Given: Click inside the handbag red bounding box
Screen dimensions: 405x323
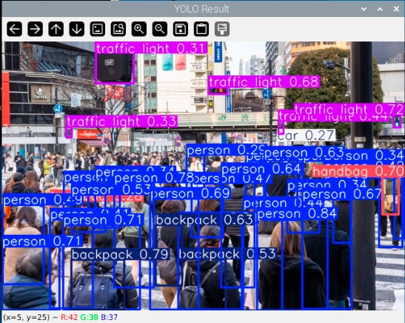Looking at the screenshot, I should [390, 196].
